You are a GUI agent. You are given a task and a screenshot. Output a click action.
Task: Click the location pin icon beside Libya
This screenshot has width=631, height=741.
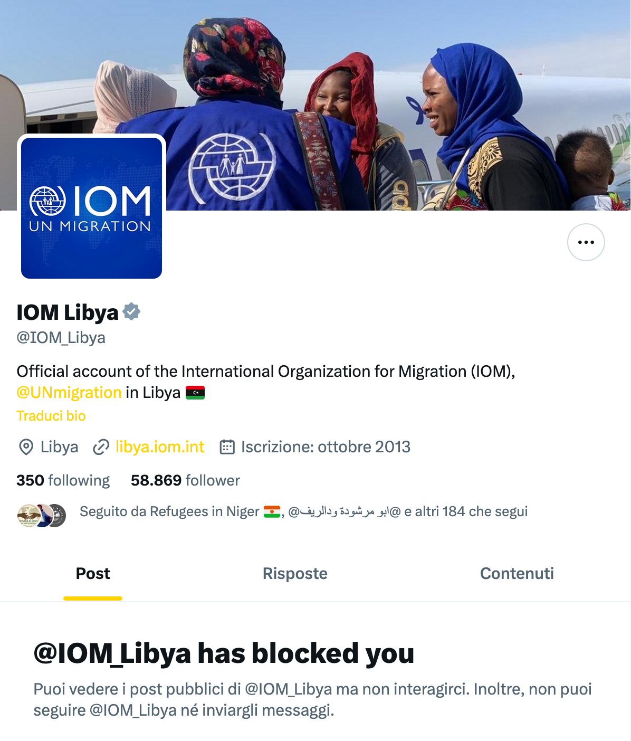click(26, 447)
